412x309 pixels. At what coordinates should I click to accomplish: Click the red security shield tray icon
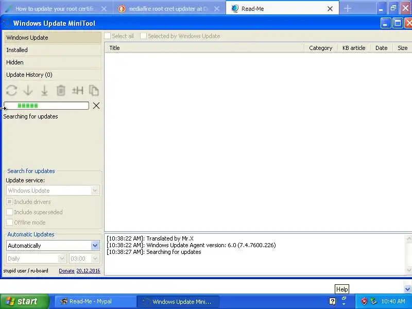click(x=364, y=301)
